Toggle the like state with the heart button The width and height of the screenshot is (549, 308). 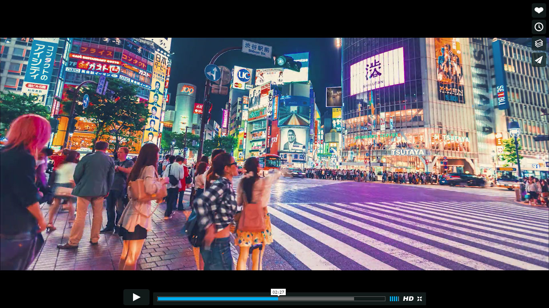(x=539, y=10)
